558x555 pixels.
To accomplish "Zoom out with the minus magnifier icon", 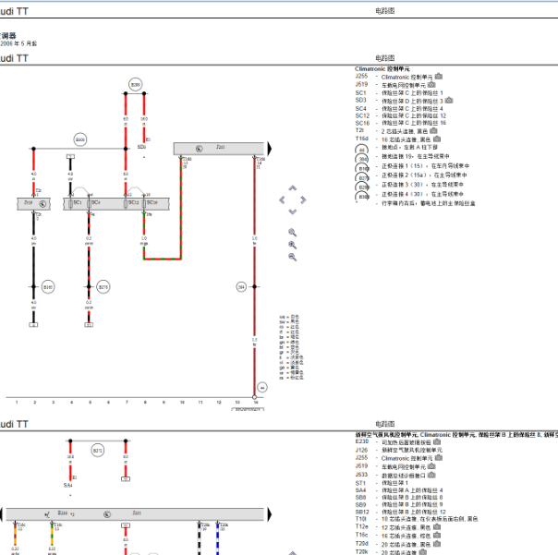I will point(292,257).
